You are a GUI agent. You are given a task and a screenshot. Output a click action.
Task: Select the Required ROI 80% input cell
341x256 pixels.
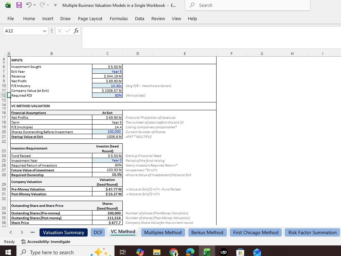pos(107,95)
